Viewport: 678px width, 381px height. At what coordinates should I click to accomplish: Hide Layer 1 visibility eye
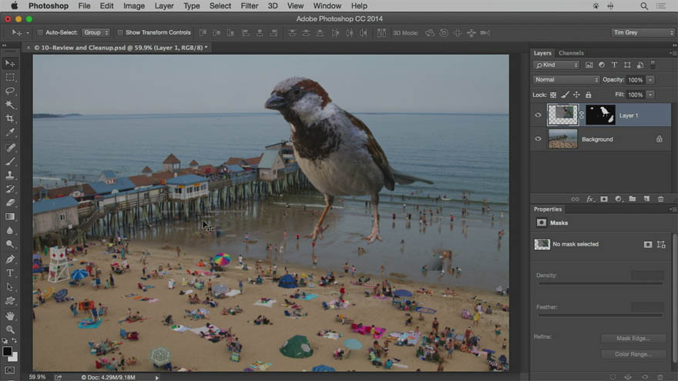click(538, 115)
